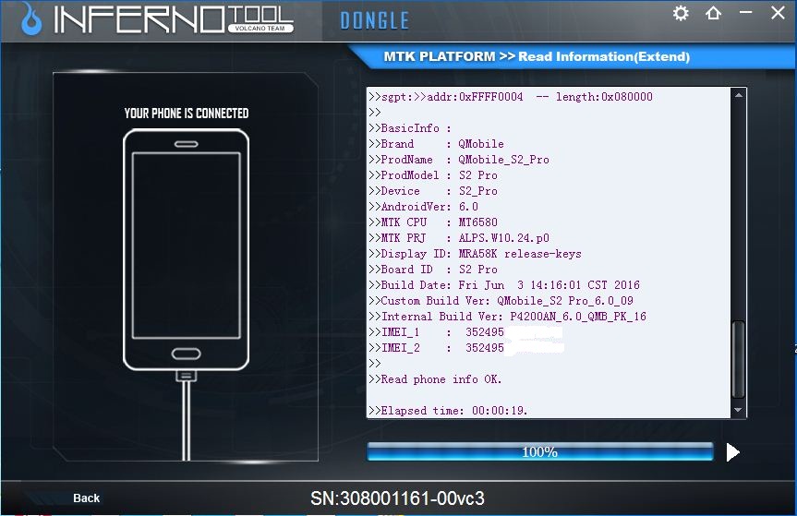797x516 pixels.
Task: Click the 'MTK CPU : MT6580' log line
Action: tap(433, 222)
